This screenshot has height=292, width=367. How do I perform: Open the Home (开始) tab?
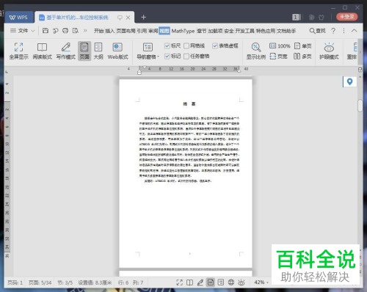[98, 31]
